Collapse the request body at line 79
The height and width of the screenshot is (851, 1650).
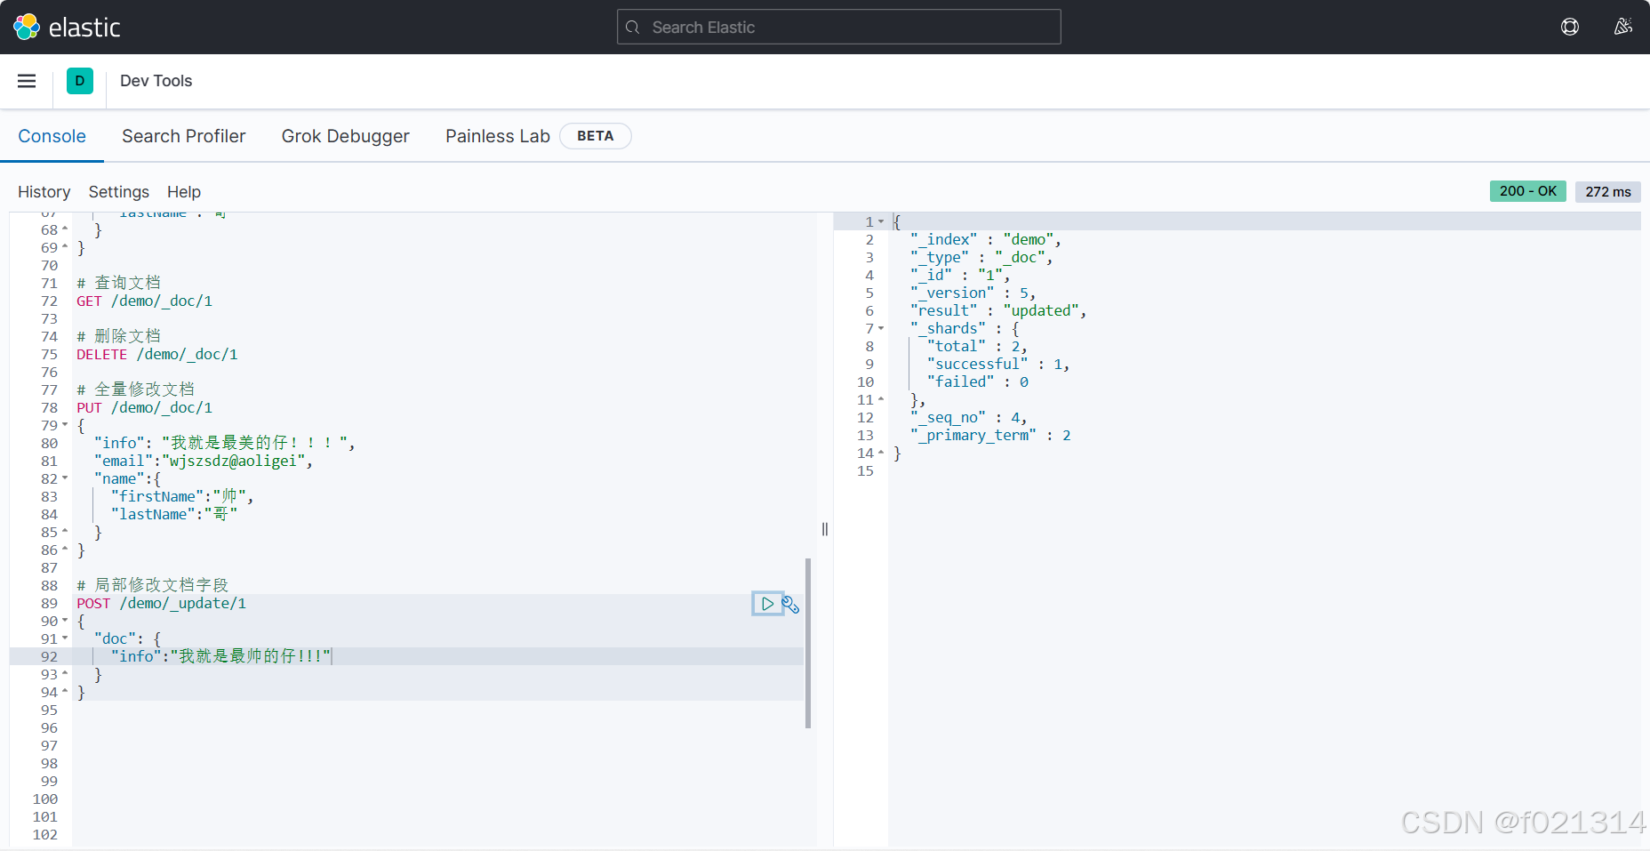click(65, 425)
